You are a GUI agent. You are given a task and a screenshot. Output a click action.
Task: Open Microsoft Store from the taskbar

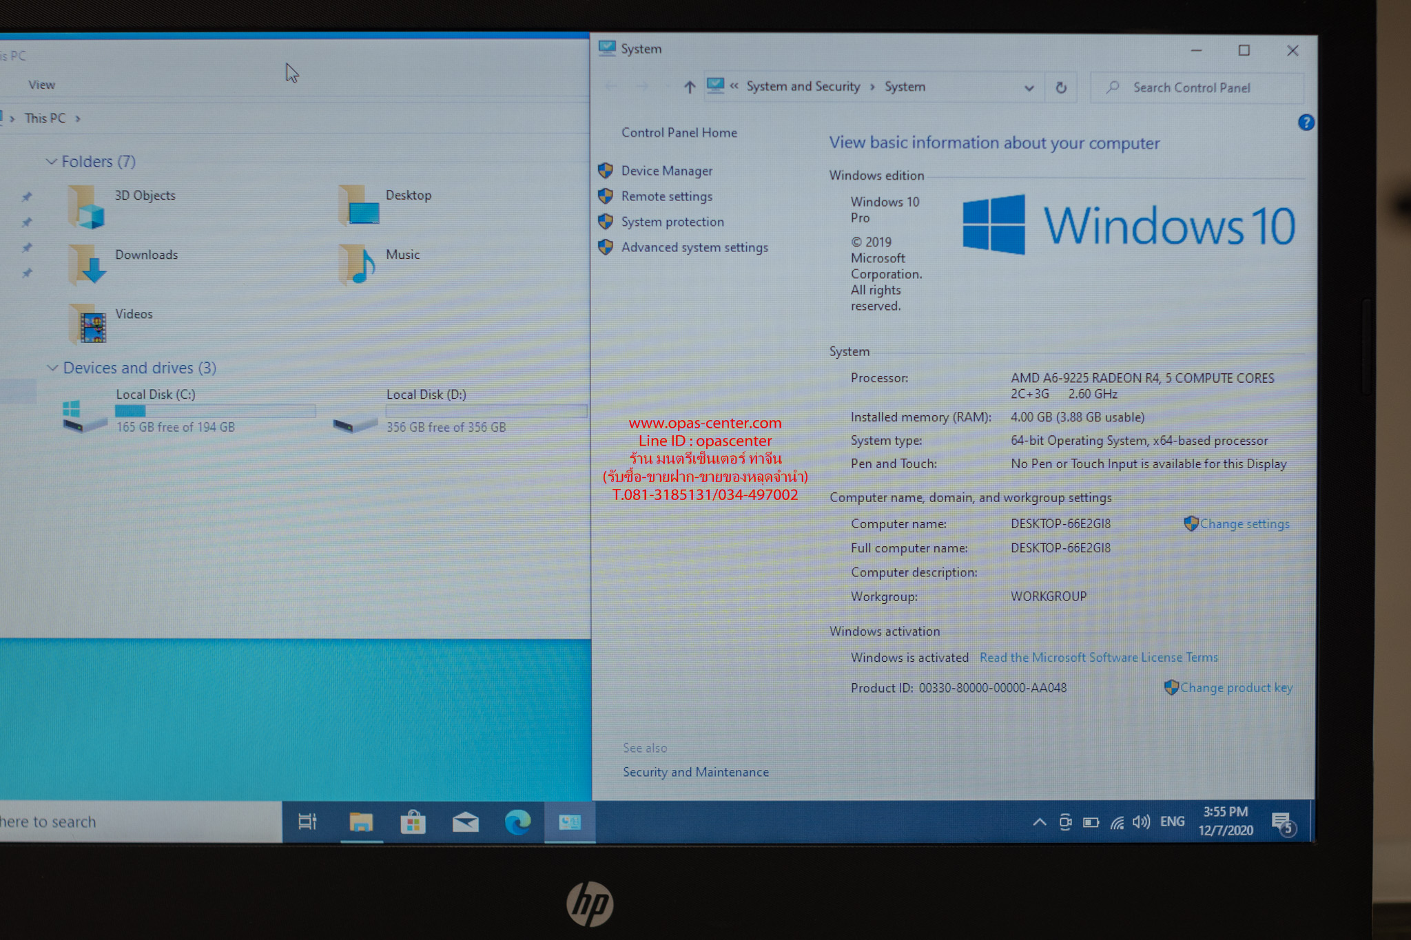point(413,822)
